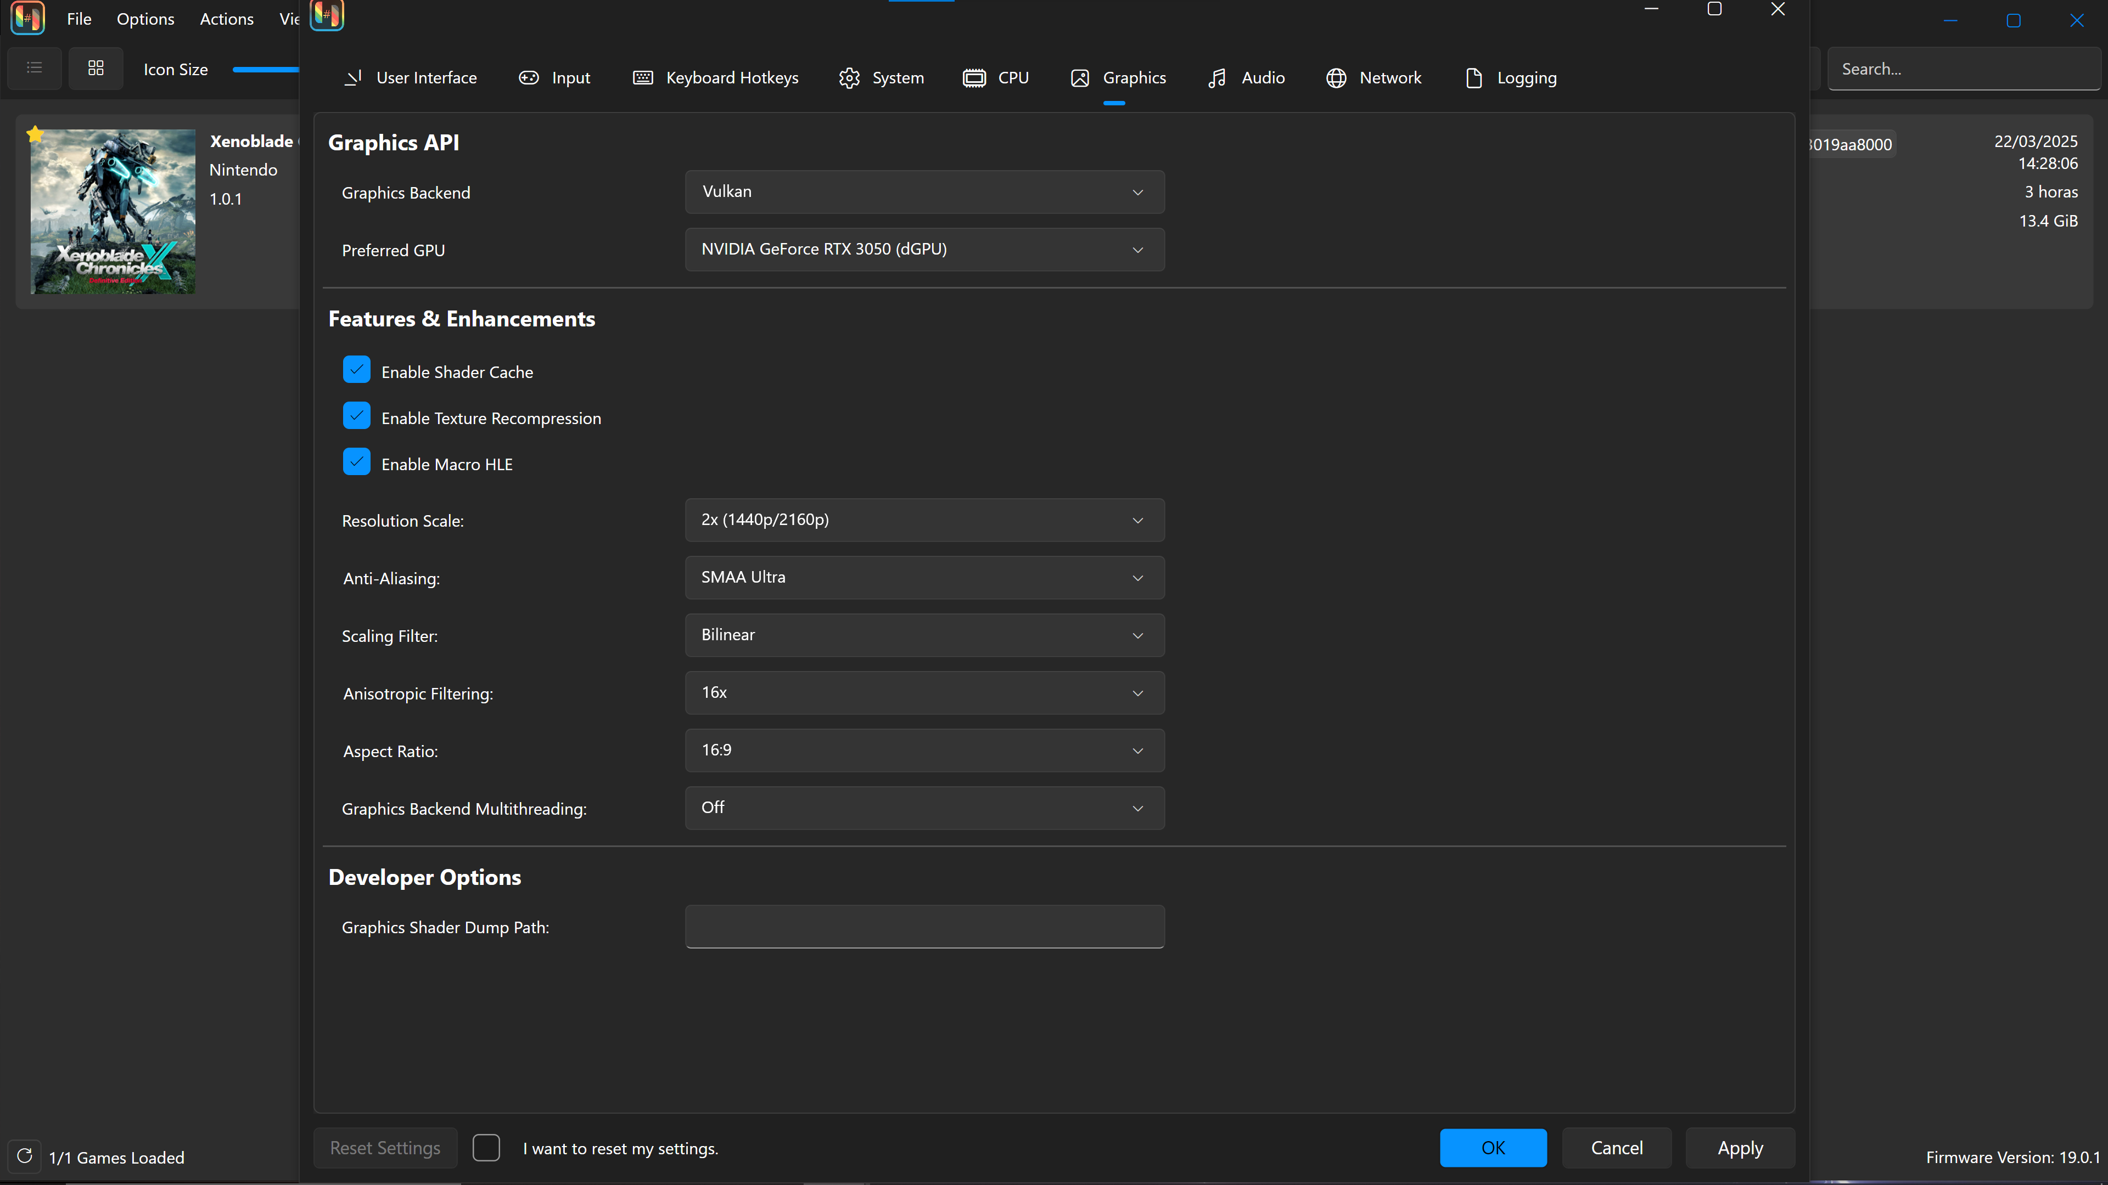2108x1185 pixels.
Task: Select the Graphics tab
Action: pyautogui.click(x=1118, y=78)
